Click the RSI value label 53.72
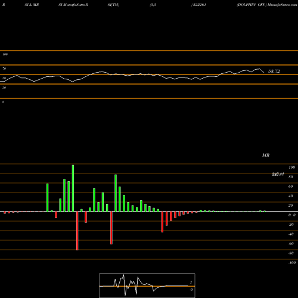Image resolution: width=298 pixels, height=298 pixels. (274, 71)
